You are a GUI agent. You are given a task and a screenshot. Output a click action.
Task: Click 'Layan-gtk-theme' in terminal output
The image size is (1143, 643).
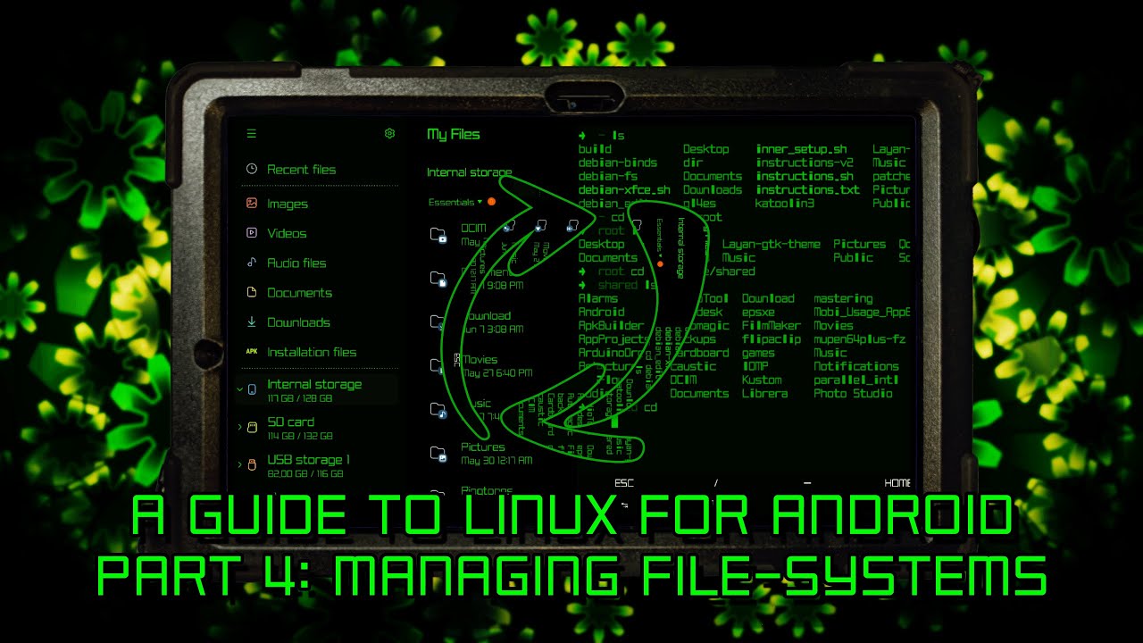772,244
